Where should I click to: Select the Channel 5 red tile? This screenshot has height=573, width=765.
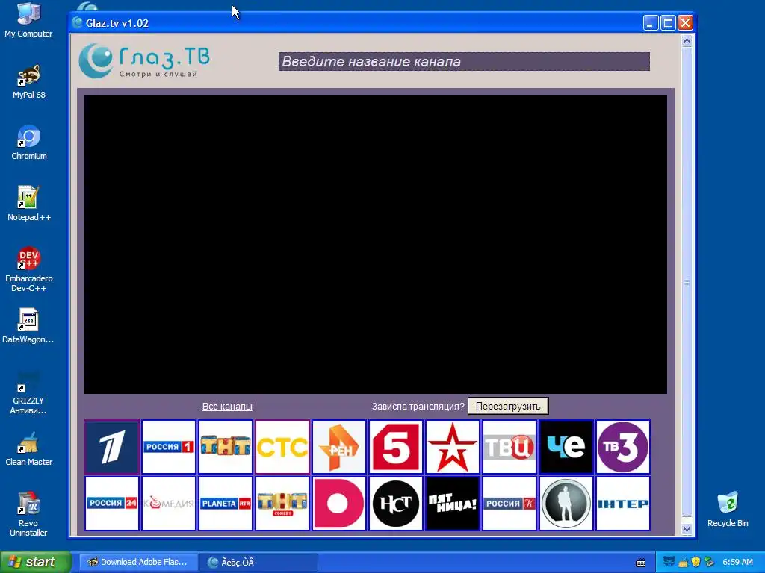(x=396, y=447)
